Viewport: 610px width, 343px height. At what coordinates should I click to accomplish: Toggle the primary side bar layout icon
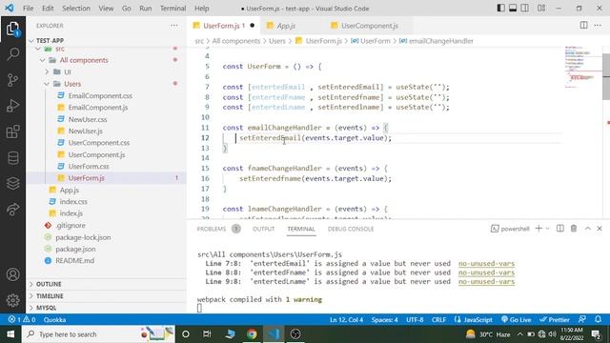point(501,9)
